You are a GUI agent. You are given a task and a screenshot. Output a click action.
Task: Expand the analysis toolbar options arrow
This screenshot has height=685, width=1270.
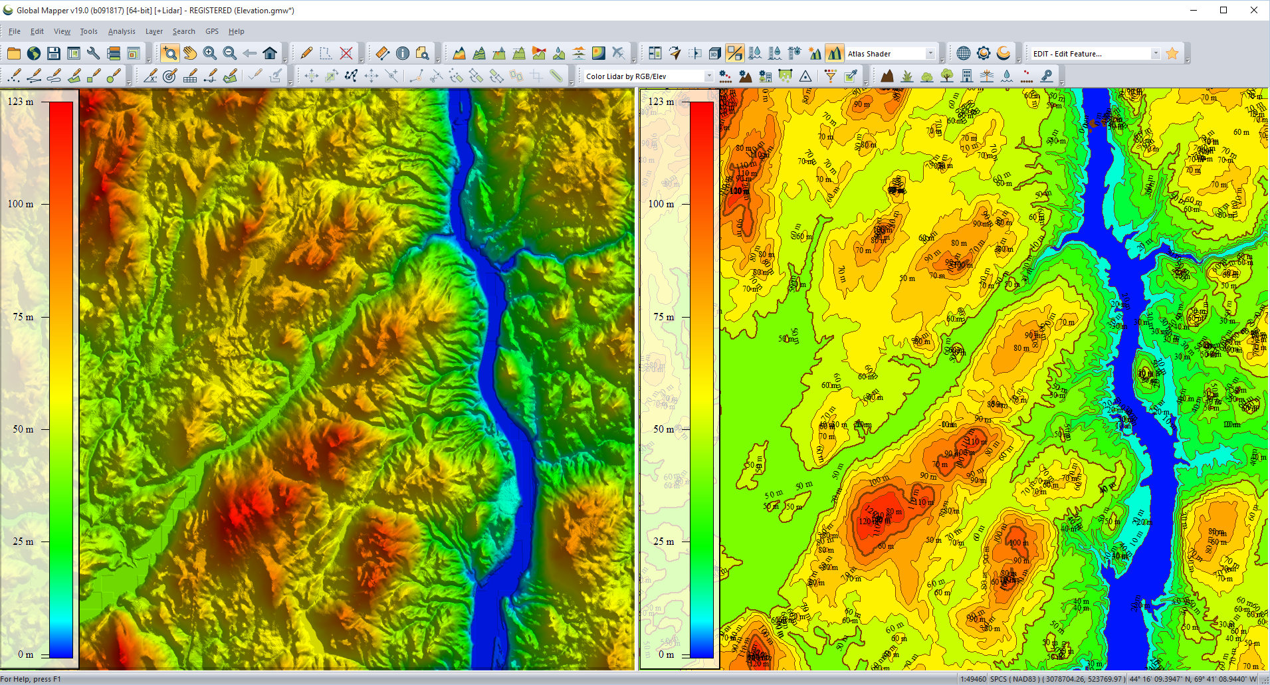[633, 60]
